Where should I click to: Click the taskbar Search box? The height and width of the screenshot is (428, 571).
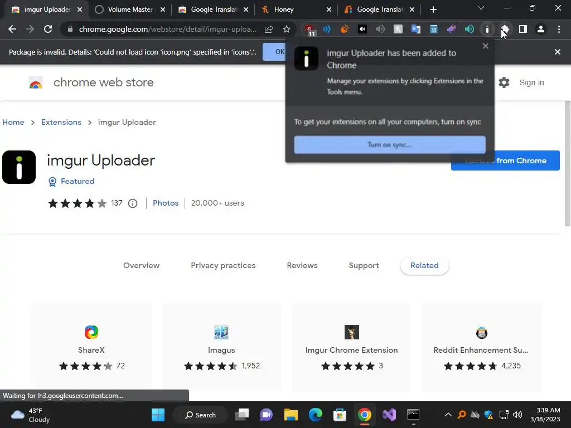pos(200,415)
